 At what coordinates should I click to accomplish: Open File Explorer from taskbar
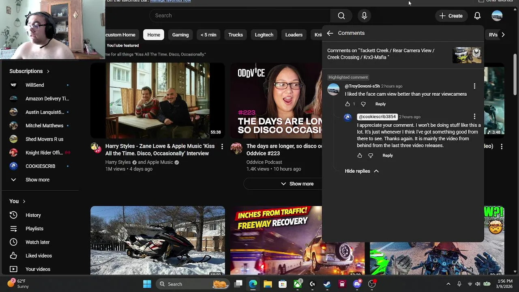click(268, 284)
